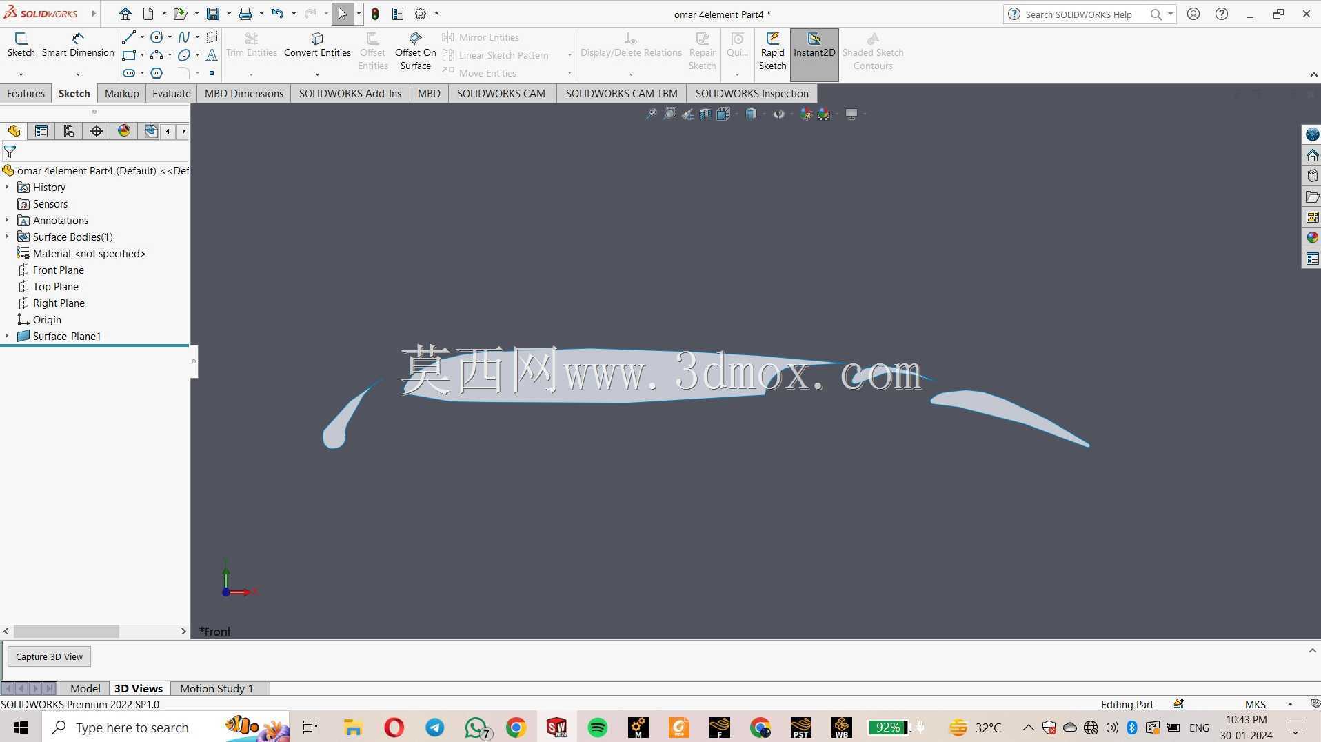Open the Line tool dropdown arrow
Image resolution: width=1321 pixels, height=742 pixels.
point(142,37)
